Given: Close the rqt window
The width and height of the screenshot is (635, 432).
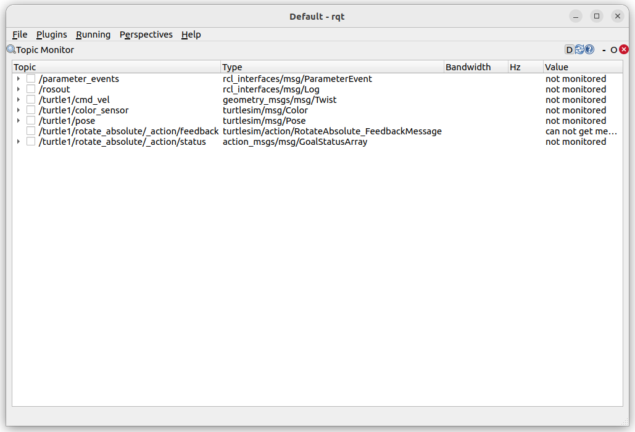Looking at the screenshot, I should pyautogui.click(x=618, y=16).
